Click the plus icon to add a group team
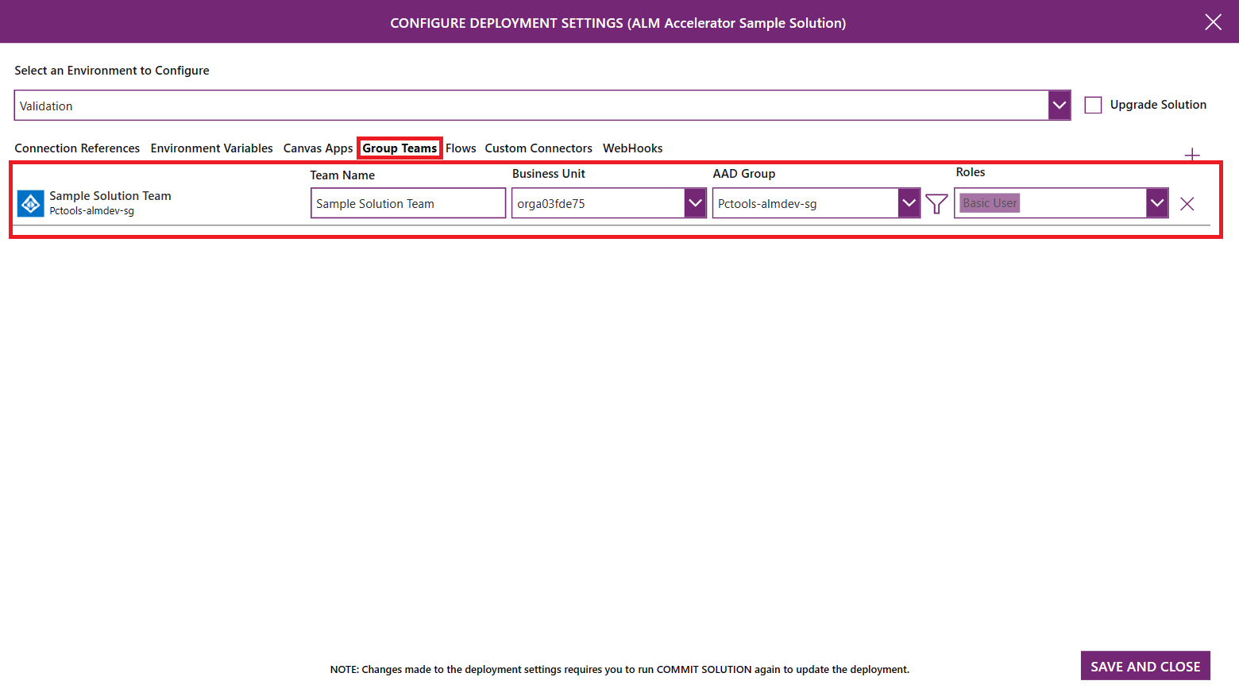This screenshot has width=1239, height=700. pos(1192,154)
